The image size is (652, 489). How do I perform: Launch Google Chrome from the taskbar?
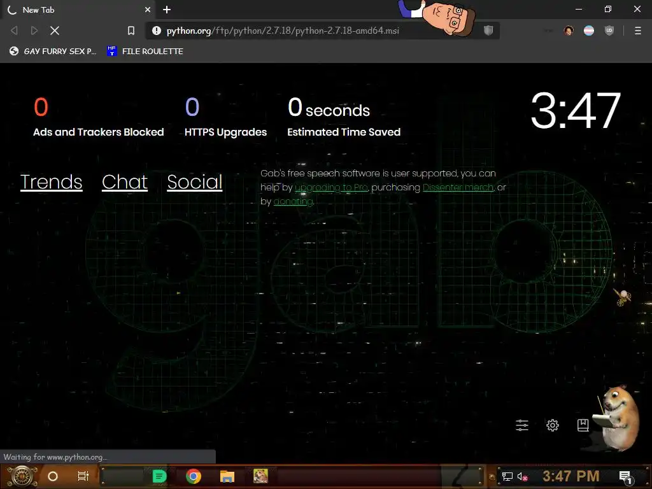click(194, 476)
